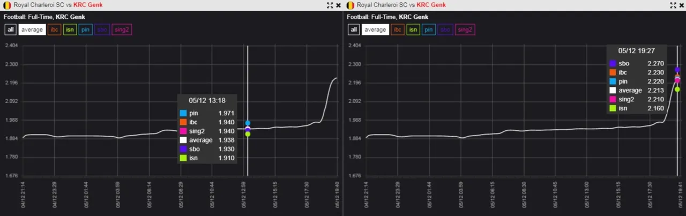Toggle the 'all' series in the right chart
686x216 pixels.
pyautogui.click(x=353, y=29)
